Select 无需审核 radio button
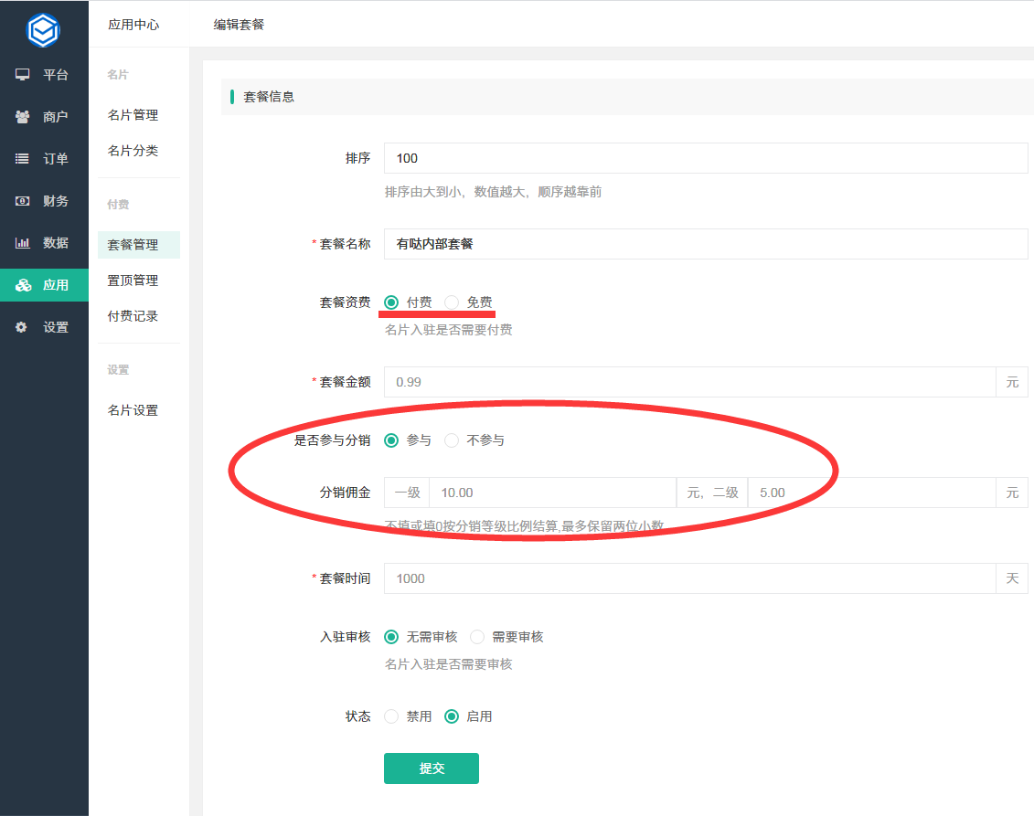The width and height of the screenshot is (1034, 816). click(x=391, y=637)
